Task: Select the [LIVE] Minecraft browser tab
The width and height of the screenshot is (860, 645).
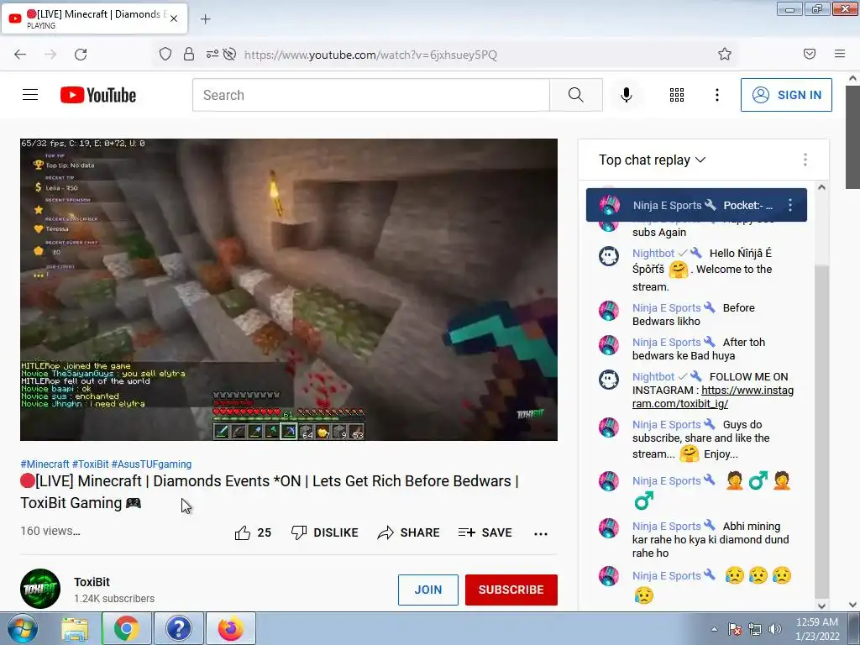Action: coord(94,18)
